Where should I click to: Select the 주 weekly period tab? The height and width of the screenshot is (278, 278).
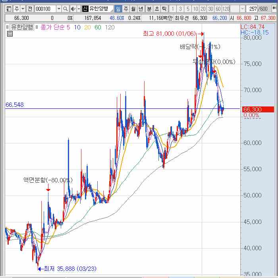point(126,9)
